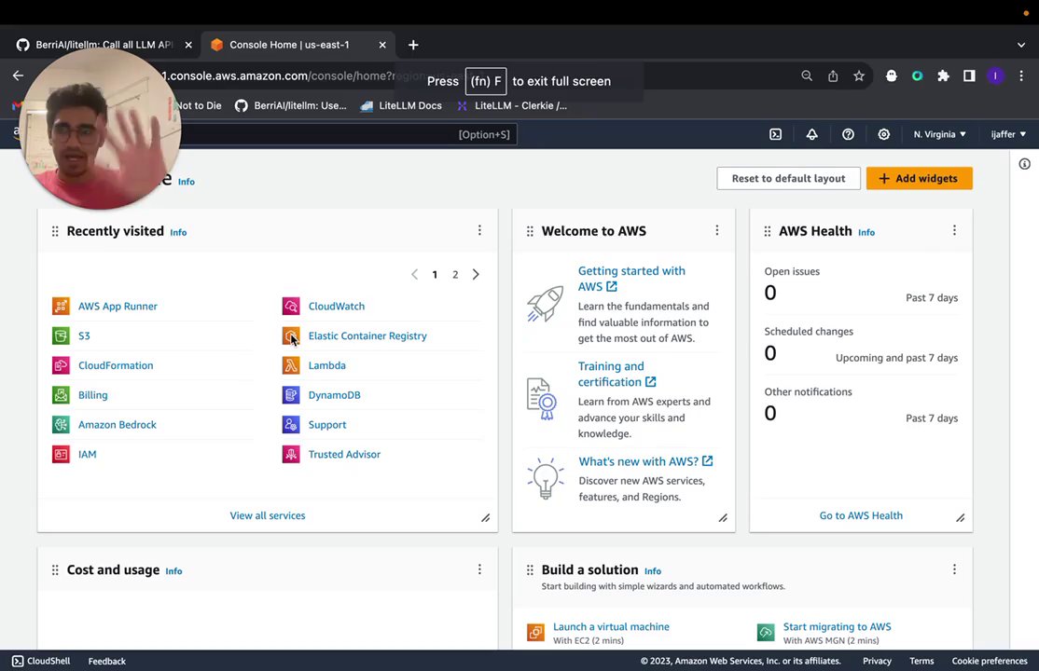
Task: Open the Billing service icon
Action: coord(61,395)
